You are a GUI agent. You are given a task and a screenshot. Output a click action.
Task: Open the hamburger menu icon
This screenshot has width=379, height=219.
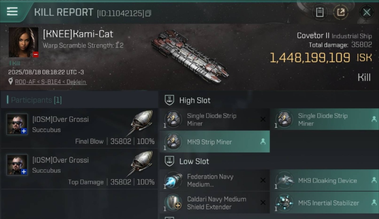[x=12, y=11]
